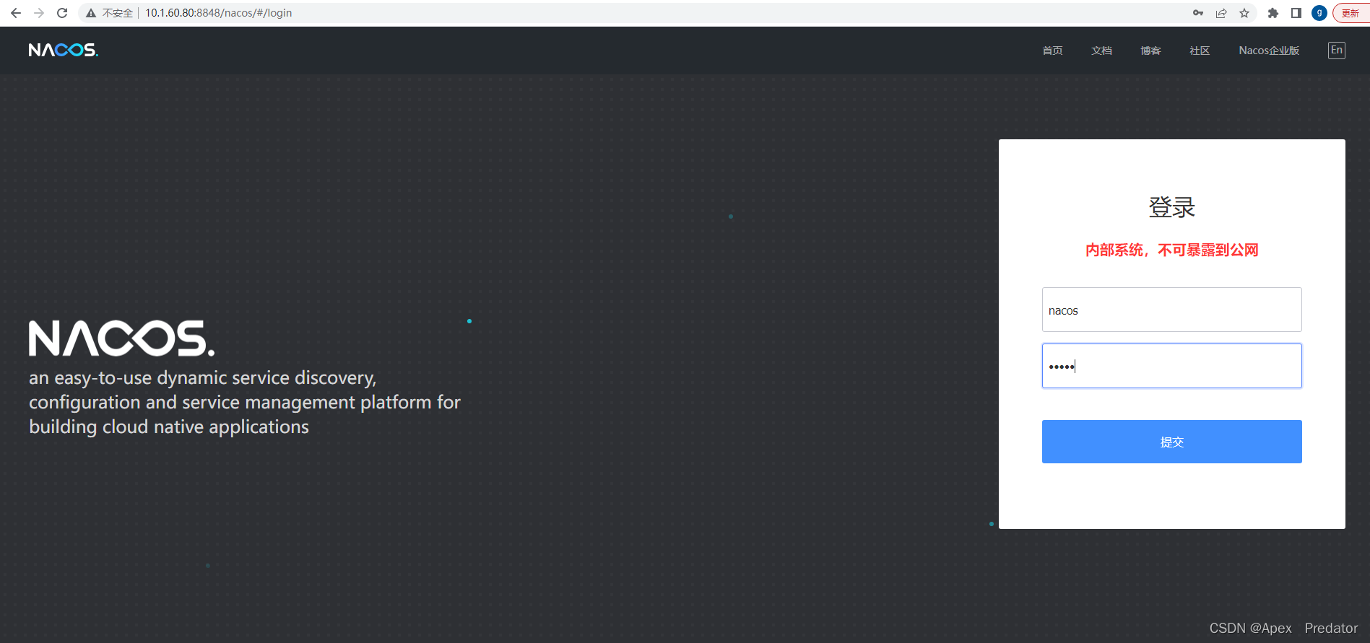The height and width of the screenshot is (643, 1370).
Task: Open the 首页 home menu item
Action: (x=1052, y=51)
